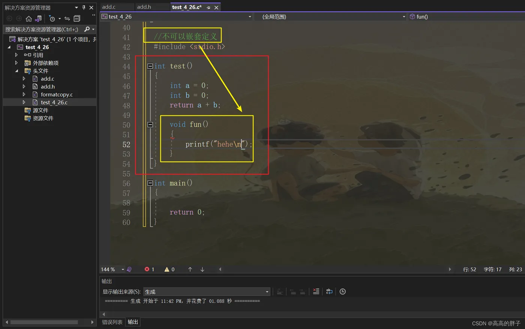Open the fun() member dropdown
Screen dimensions: 525x329
point(466,16)
